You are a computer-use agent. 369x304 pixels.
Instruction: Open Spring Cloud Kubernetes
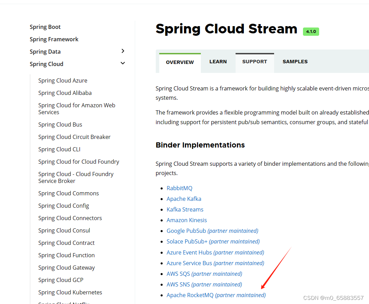tap(70, 292)
